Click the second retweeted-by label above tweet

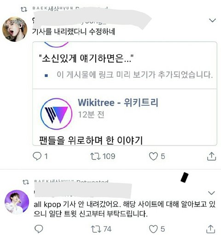[71, 182]
